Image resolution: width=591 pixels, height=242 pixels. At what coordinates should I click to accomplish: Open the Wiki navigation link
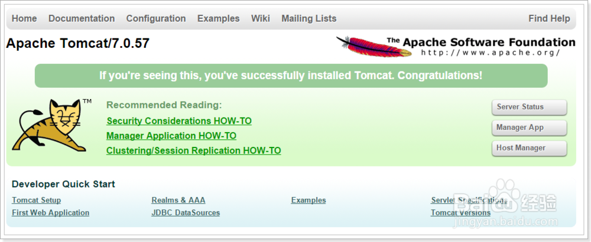261,18
